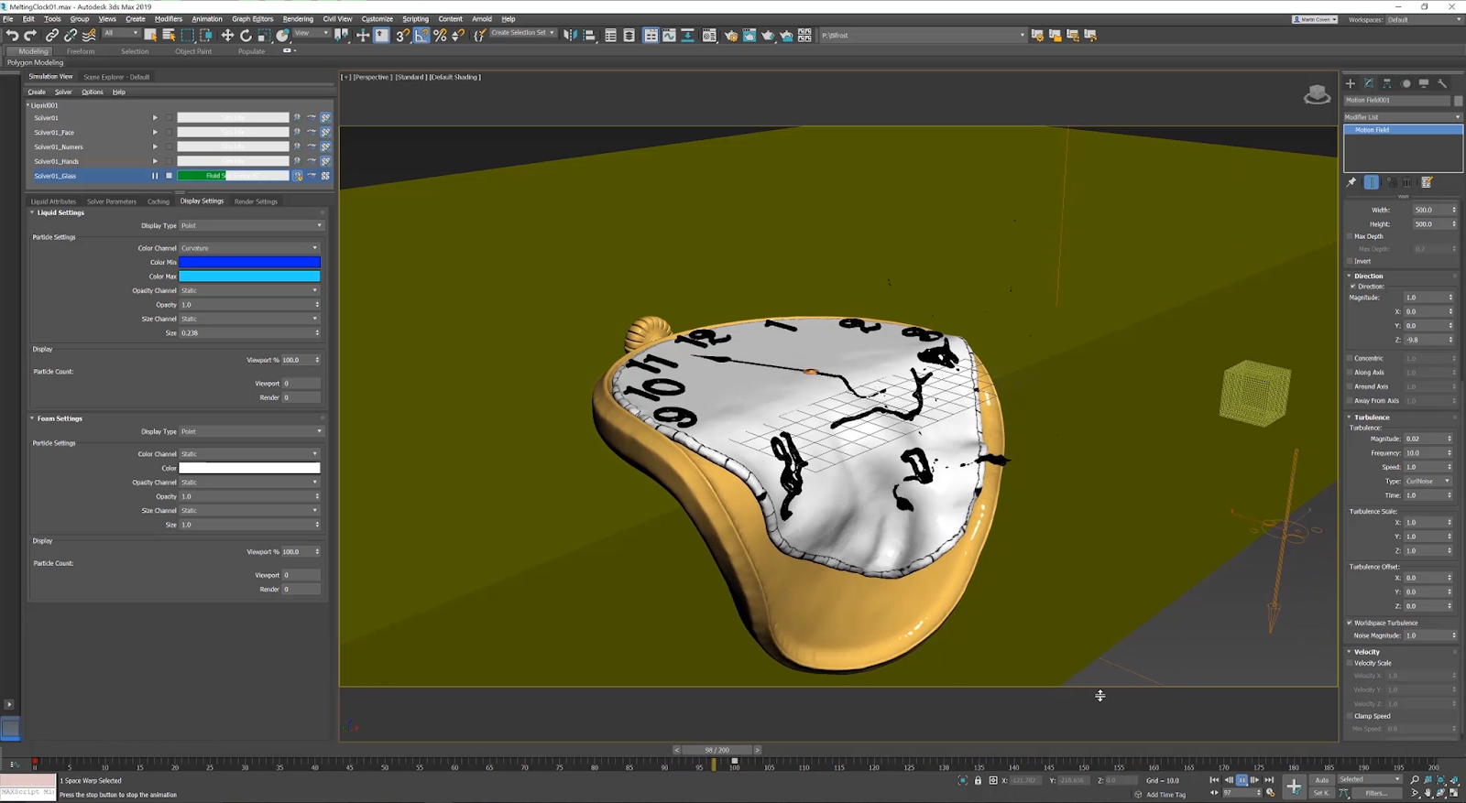Click the large Set Keys plus button
The height and width of the screenshot is (803, 1466).
(x=1294, y=786)
